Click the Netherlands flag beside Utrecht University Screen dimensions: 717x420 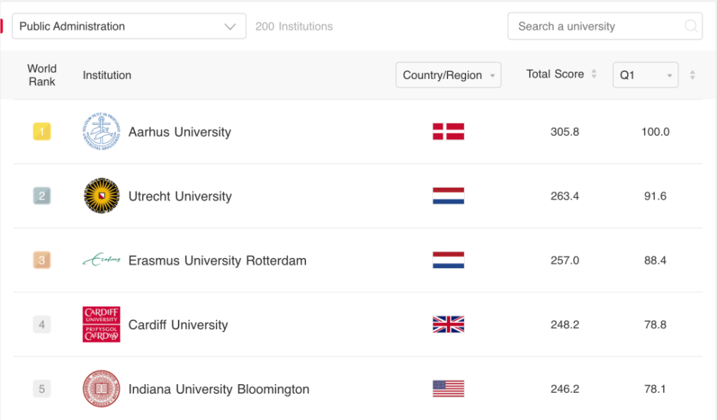tap(448, 196)
